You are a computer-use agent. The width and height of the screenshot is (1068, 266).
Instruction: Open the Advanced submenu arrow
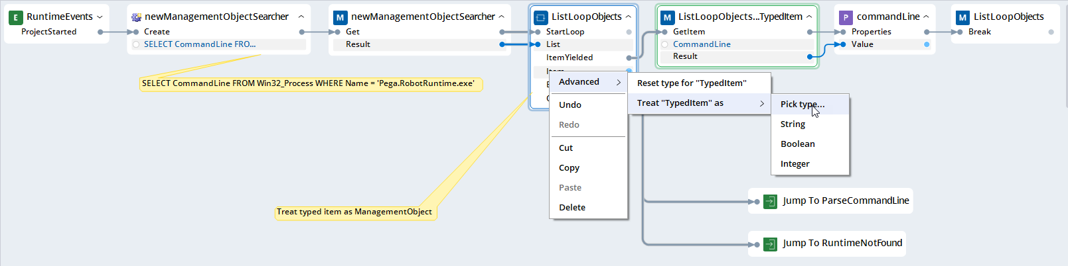pyautogui.click(x=619, y=82)
